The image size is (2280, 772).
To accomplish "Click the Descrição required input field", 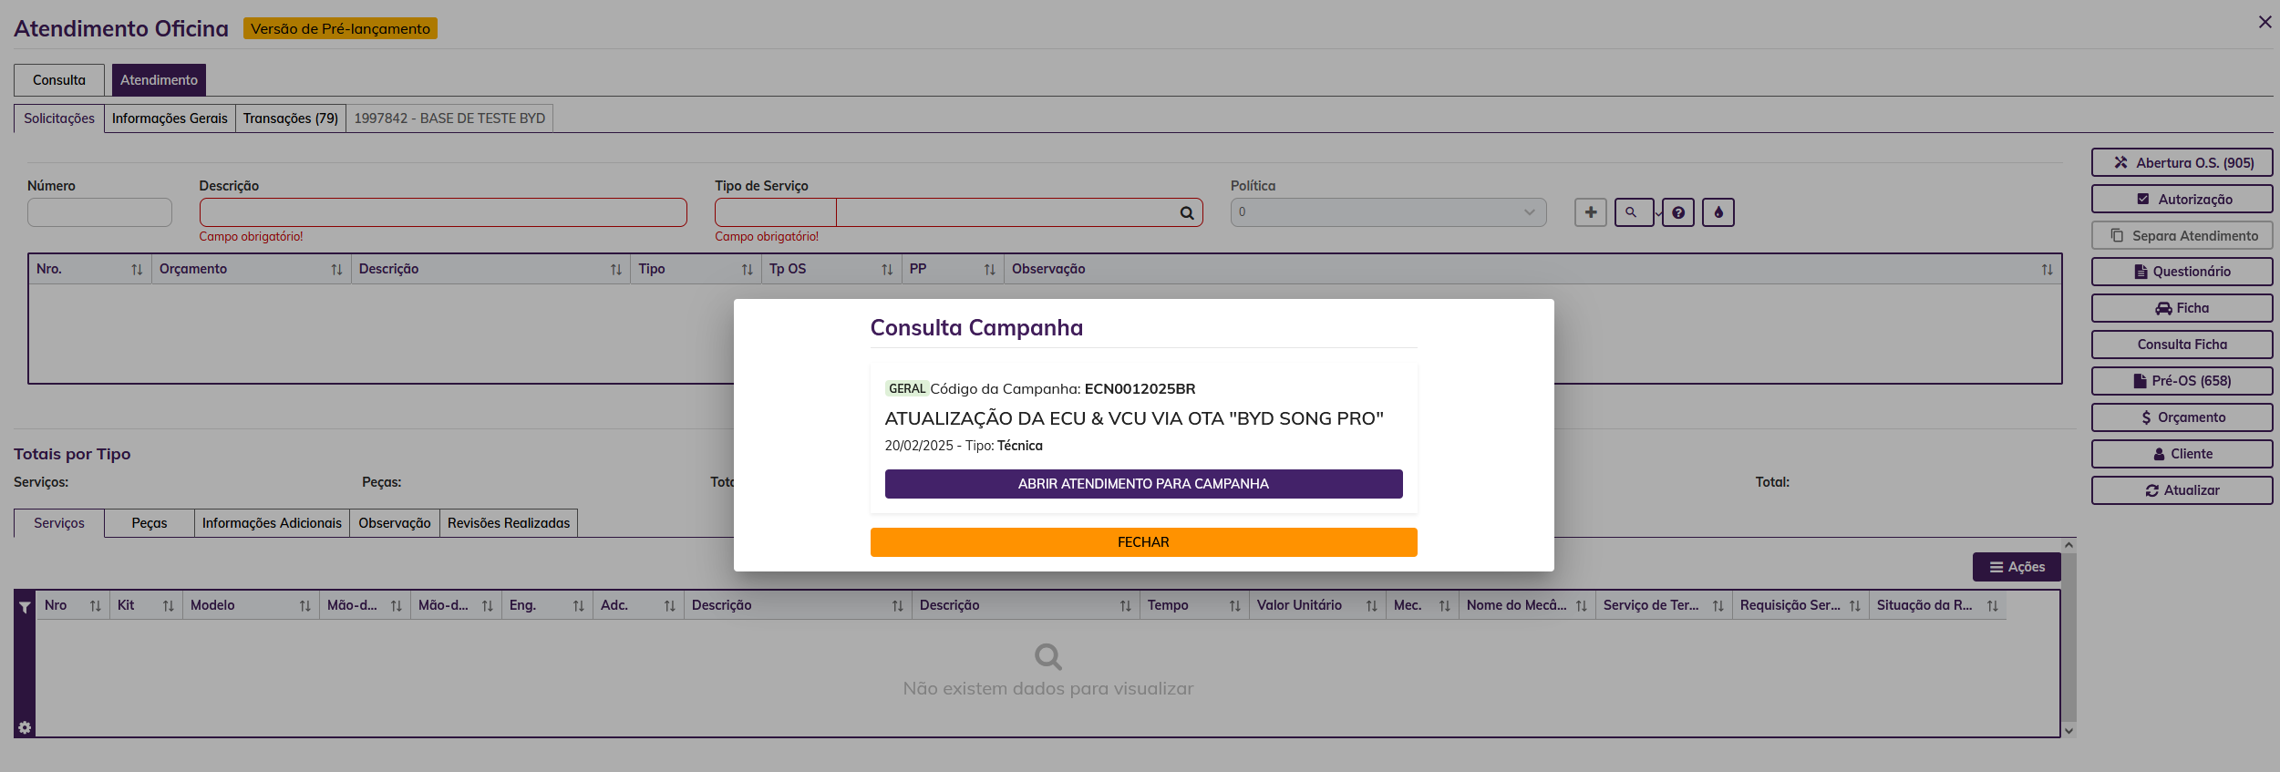I will pyautogui.click(x=443, y=212).
